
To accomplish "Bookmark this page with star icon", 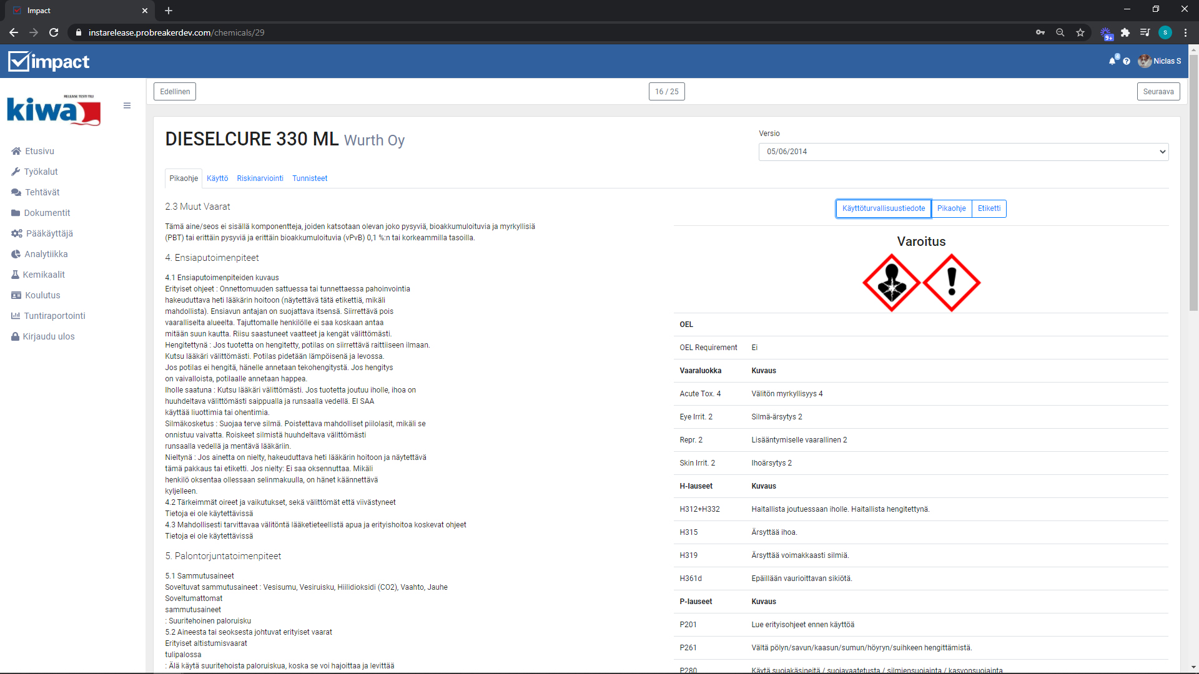I will pyautogui.click(x=1080, y=32).
